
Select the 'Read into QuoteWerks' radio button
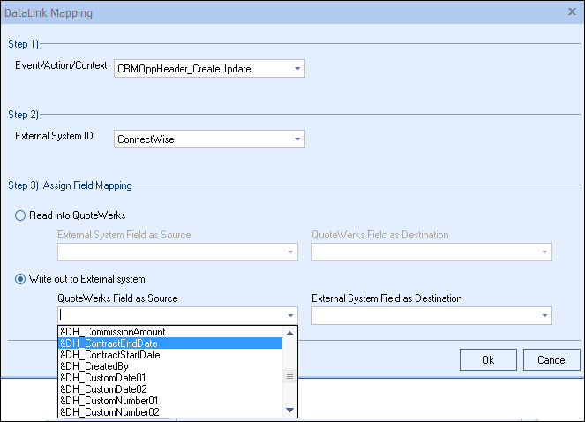click(x=21, y=216)
